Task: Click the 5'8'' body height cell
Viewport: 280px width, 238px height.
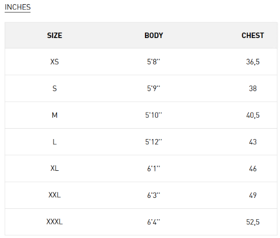Action: tap(154, 62)
